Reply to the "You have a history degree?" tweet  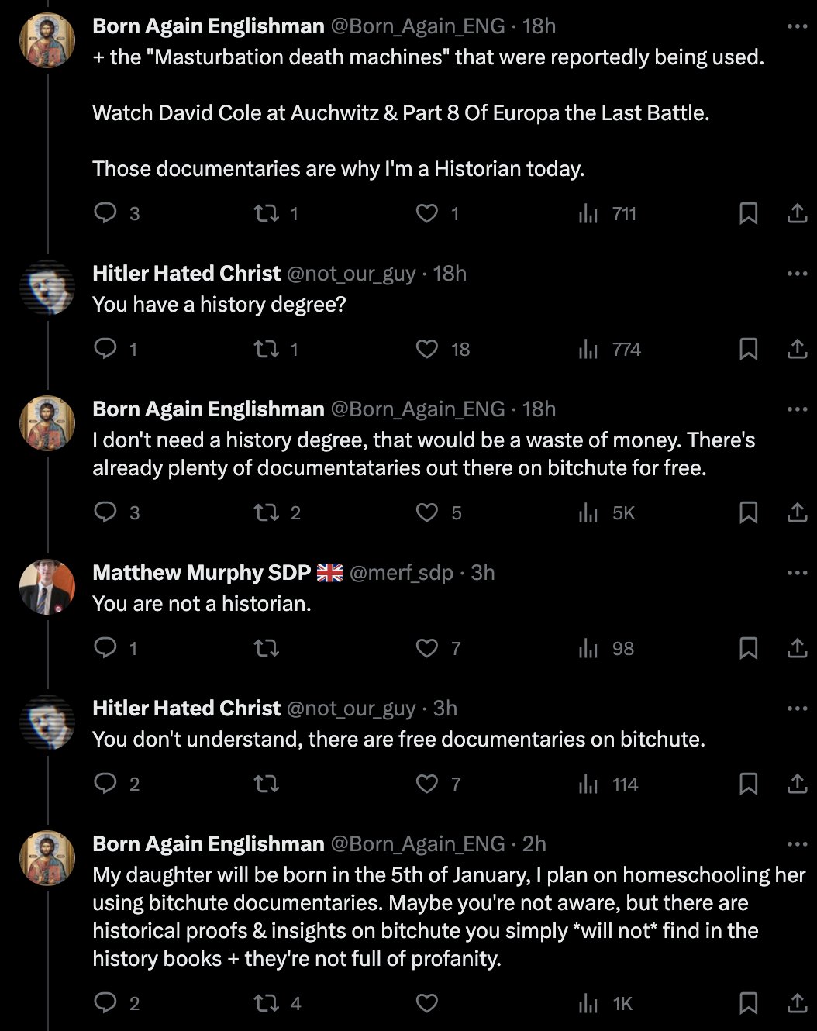[x=105, y=349]
